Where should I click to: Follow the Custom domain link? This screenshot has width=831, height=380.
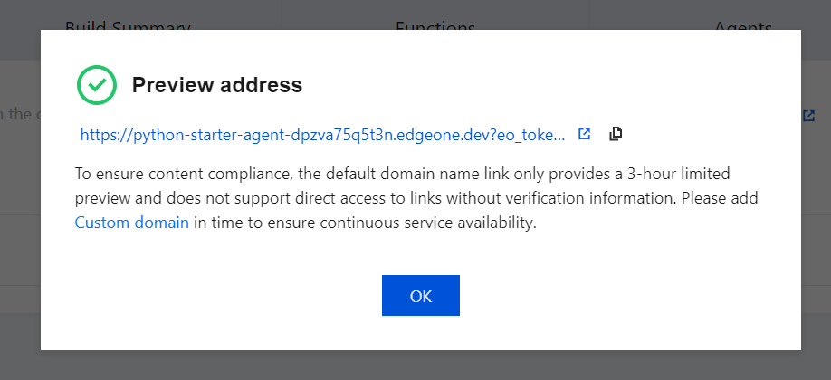click(x=132, y=223)
